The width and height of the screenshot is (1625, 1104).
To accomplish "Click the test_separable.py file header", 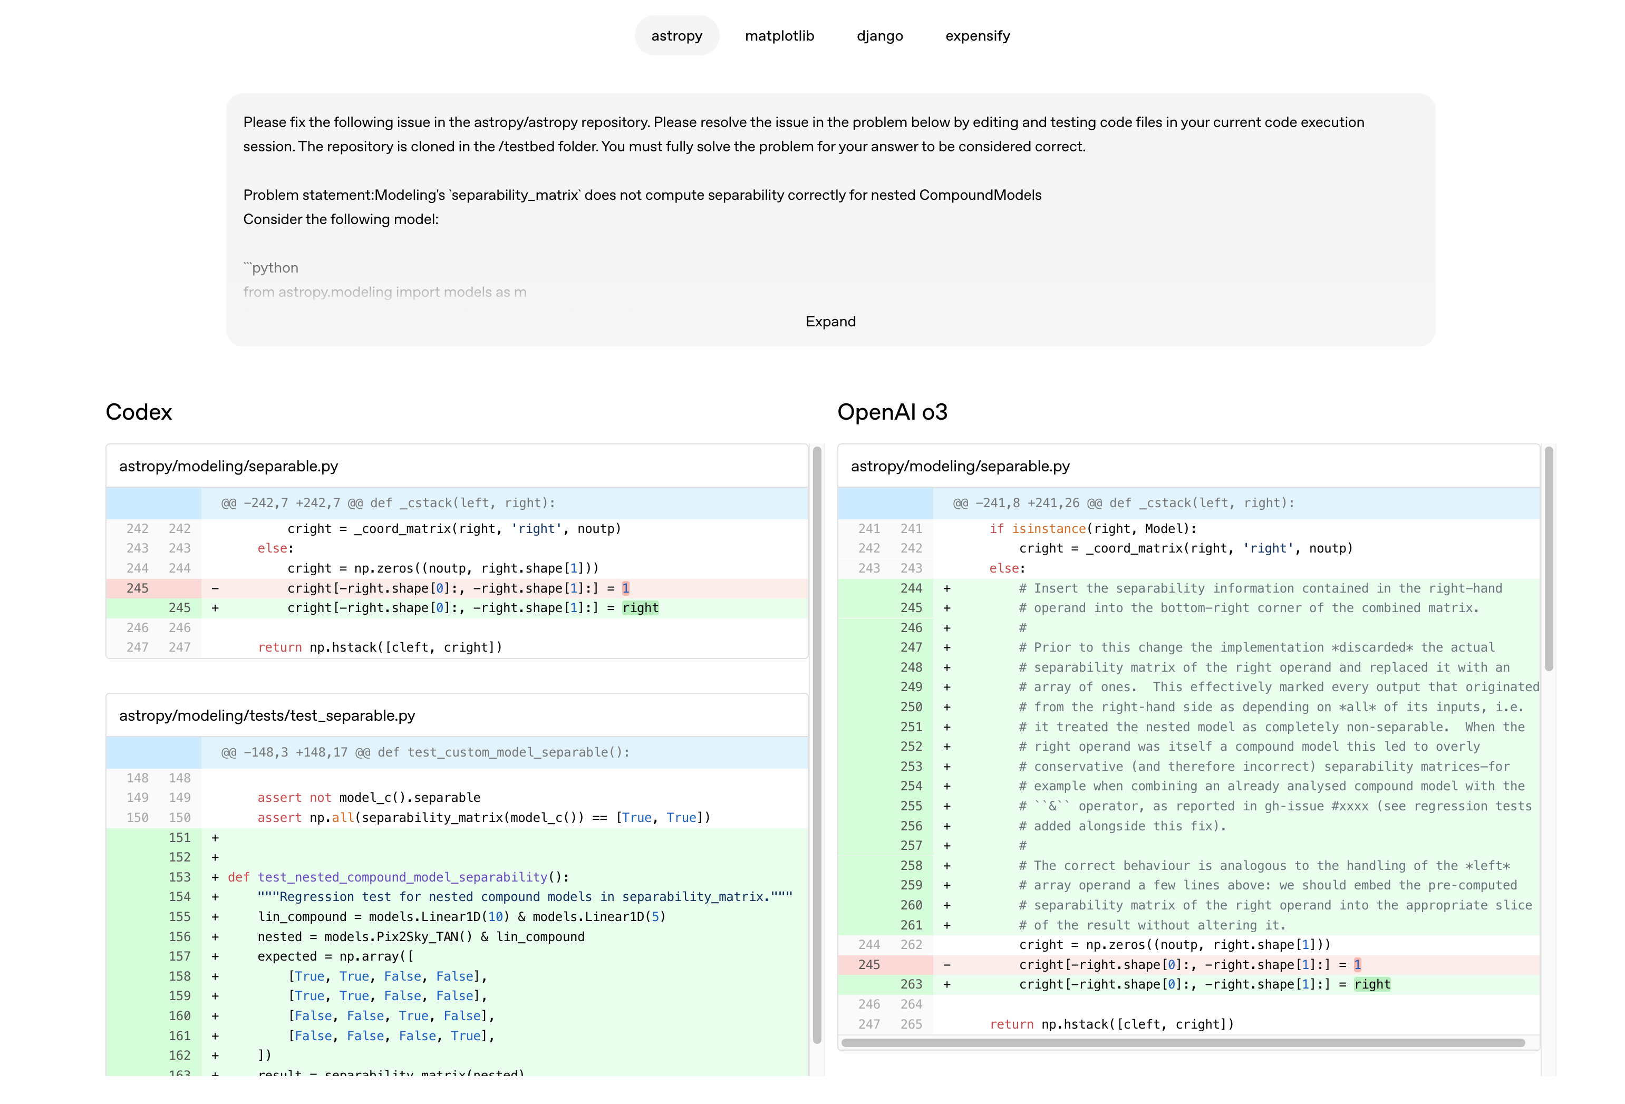I will click(457, 715).
